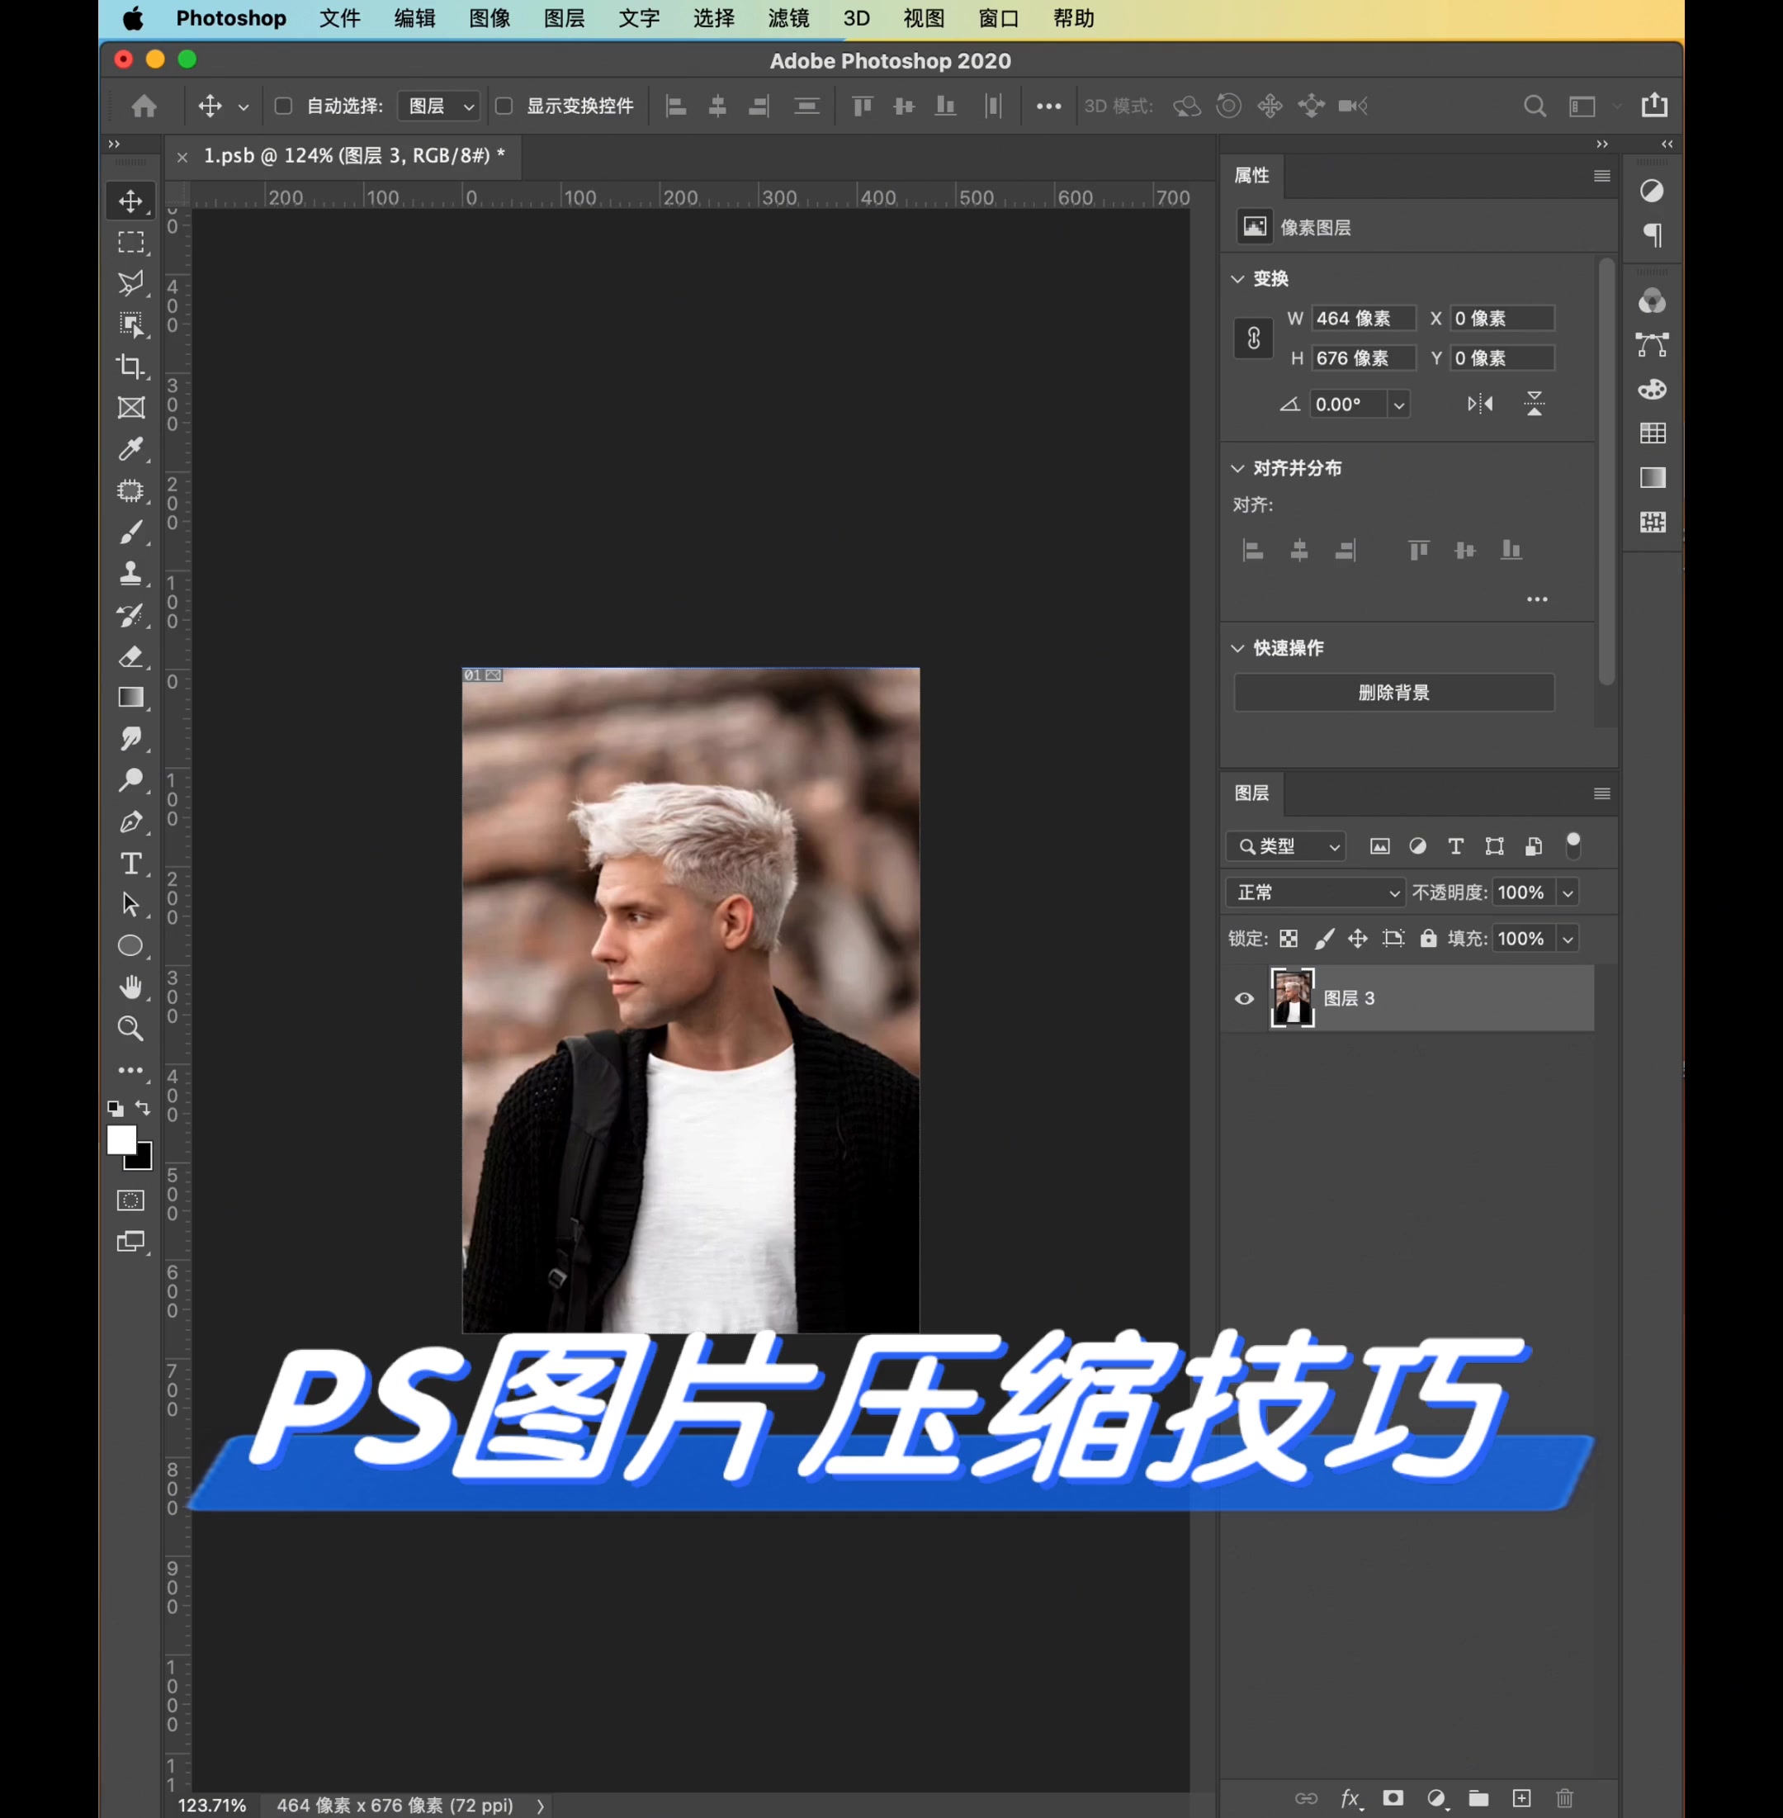The width and height of the screenshot is (1783, 1818).
Task: Click the W width field showing 464 像素
Action: 1364,319
